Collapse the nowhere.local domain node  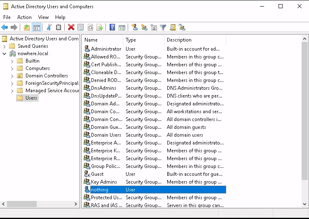pyautogui.click(x=5, y=54)
